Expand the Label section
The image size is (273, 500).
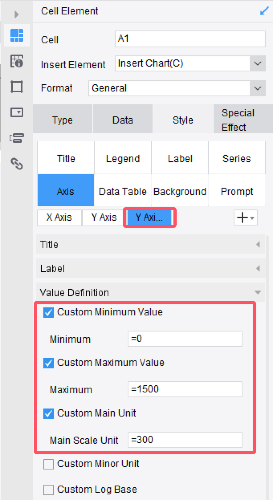[151, 269]
